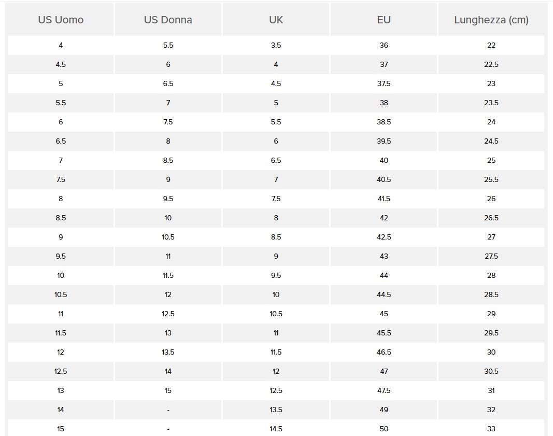Click the EU 46.5 size cell

[x=384, y=352]
